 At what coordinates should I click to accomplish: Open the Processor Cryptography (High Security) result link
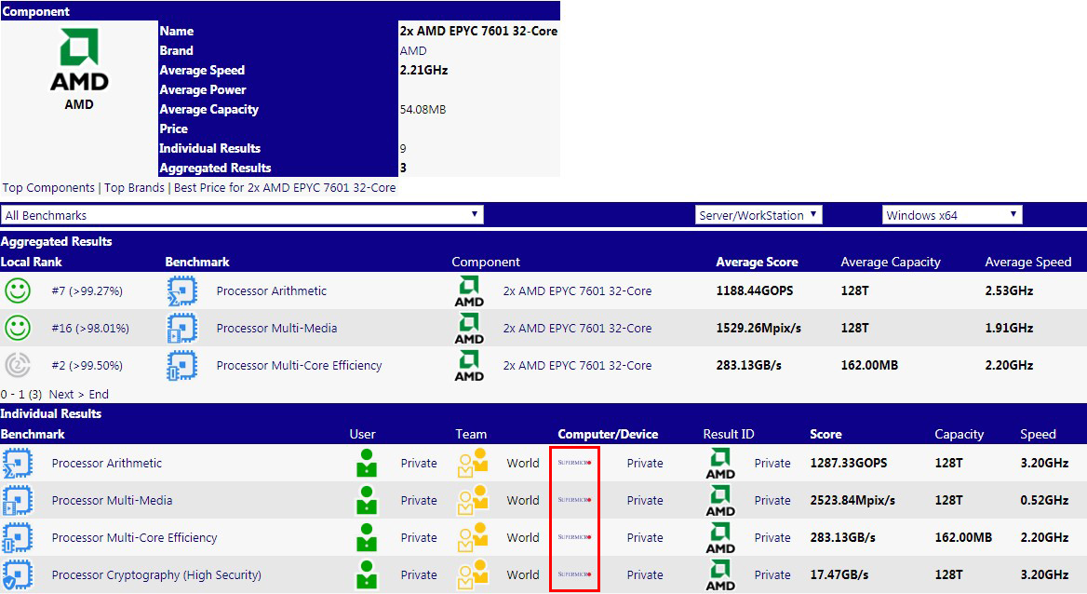[x=156, y=574]
